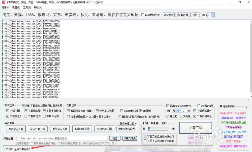Toggle 自动粘贴网址 checkbox
Image resolution: width=252 pixels, height=152 pixels.
pos(143,15)
